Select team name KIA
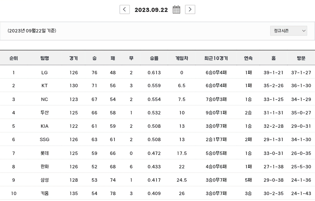315x201 pixels. tap(45, 126)
